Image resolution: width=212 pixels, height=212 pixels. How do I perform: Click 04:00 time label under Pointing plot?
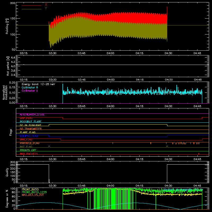[x=111, y=53]
